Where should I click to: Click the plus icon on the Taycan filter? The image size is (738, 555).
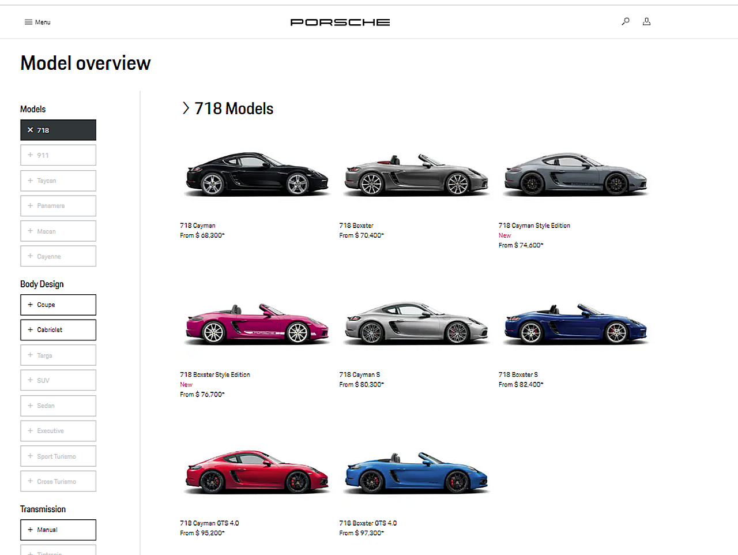pyautogui.click(x=29, y=181)
